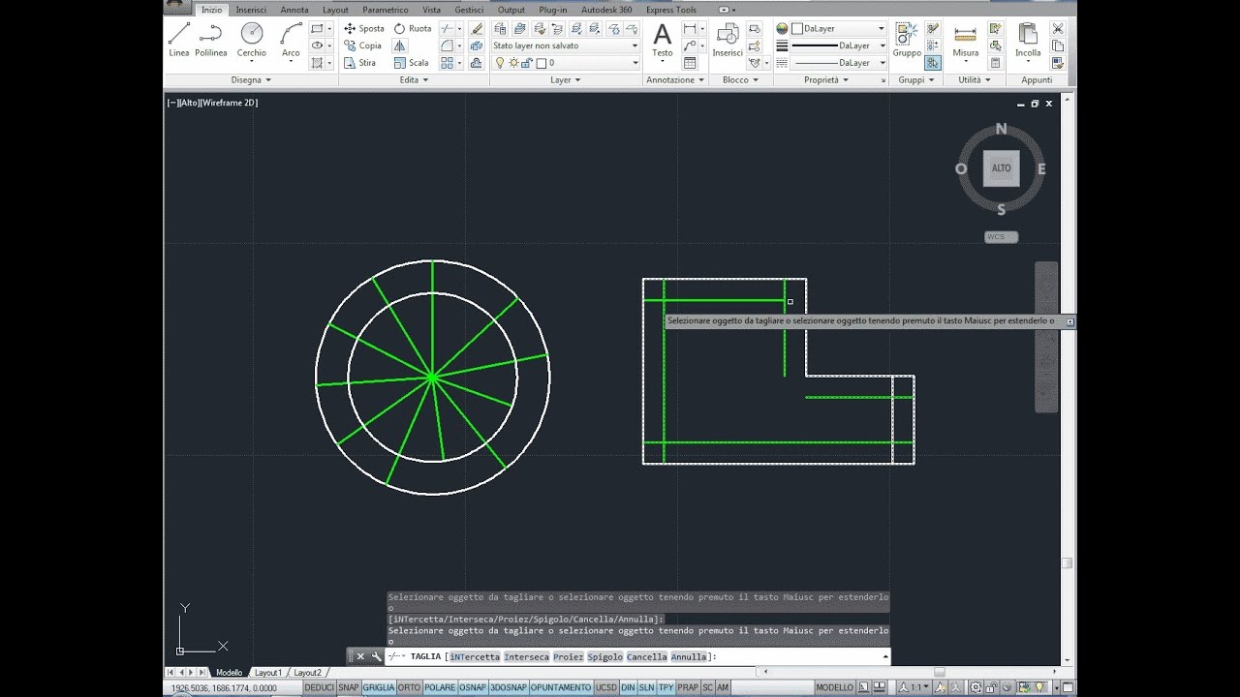Click the cut (scissors) icon in Appunti
The height and width of the screenshot is (697, 1240).
click(1058, 28)
